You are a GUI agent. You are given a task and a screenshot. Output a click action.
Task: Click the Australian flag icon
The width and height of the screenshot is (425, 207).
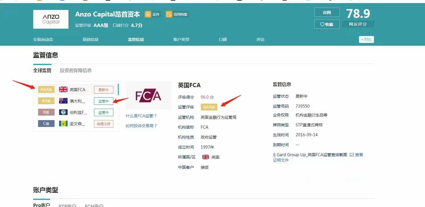click(63, 101)
